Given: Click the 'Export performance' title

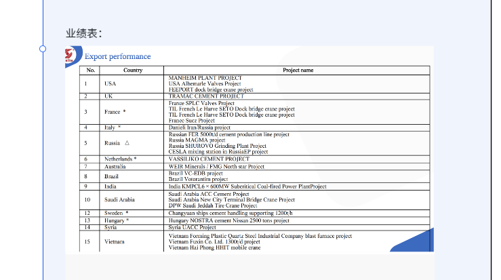Looking at the screenshot, I should [x=117, y=56].
